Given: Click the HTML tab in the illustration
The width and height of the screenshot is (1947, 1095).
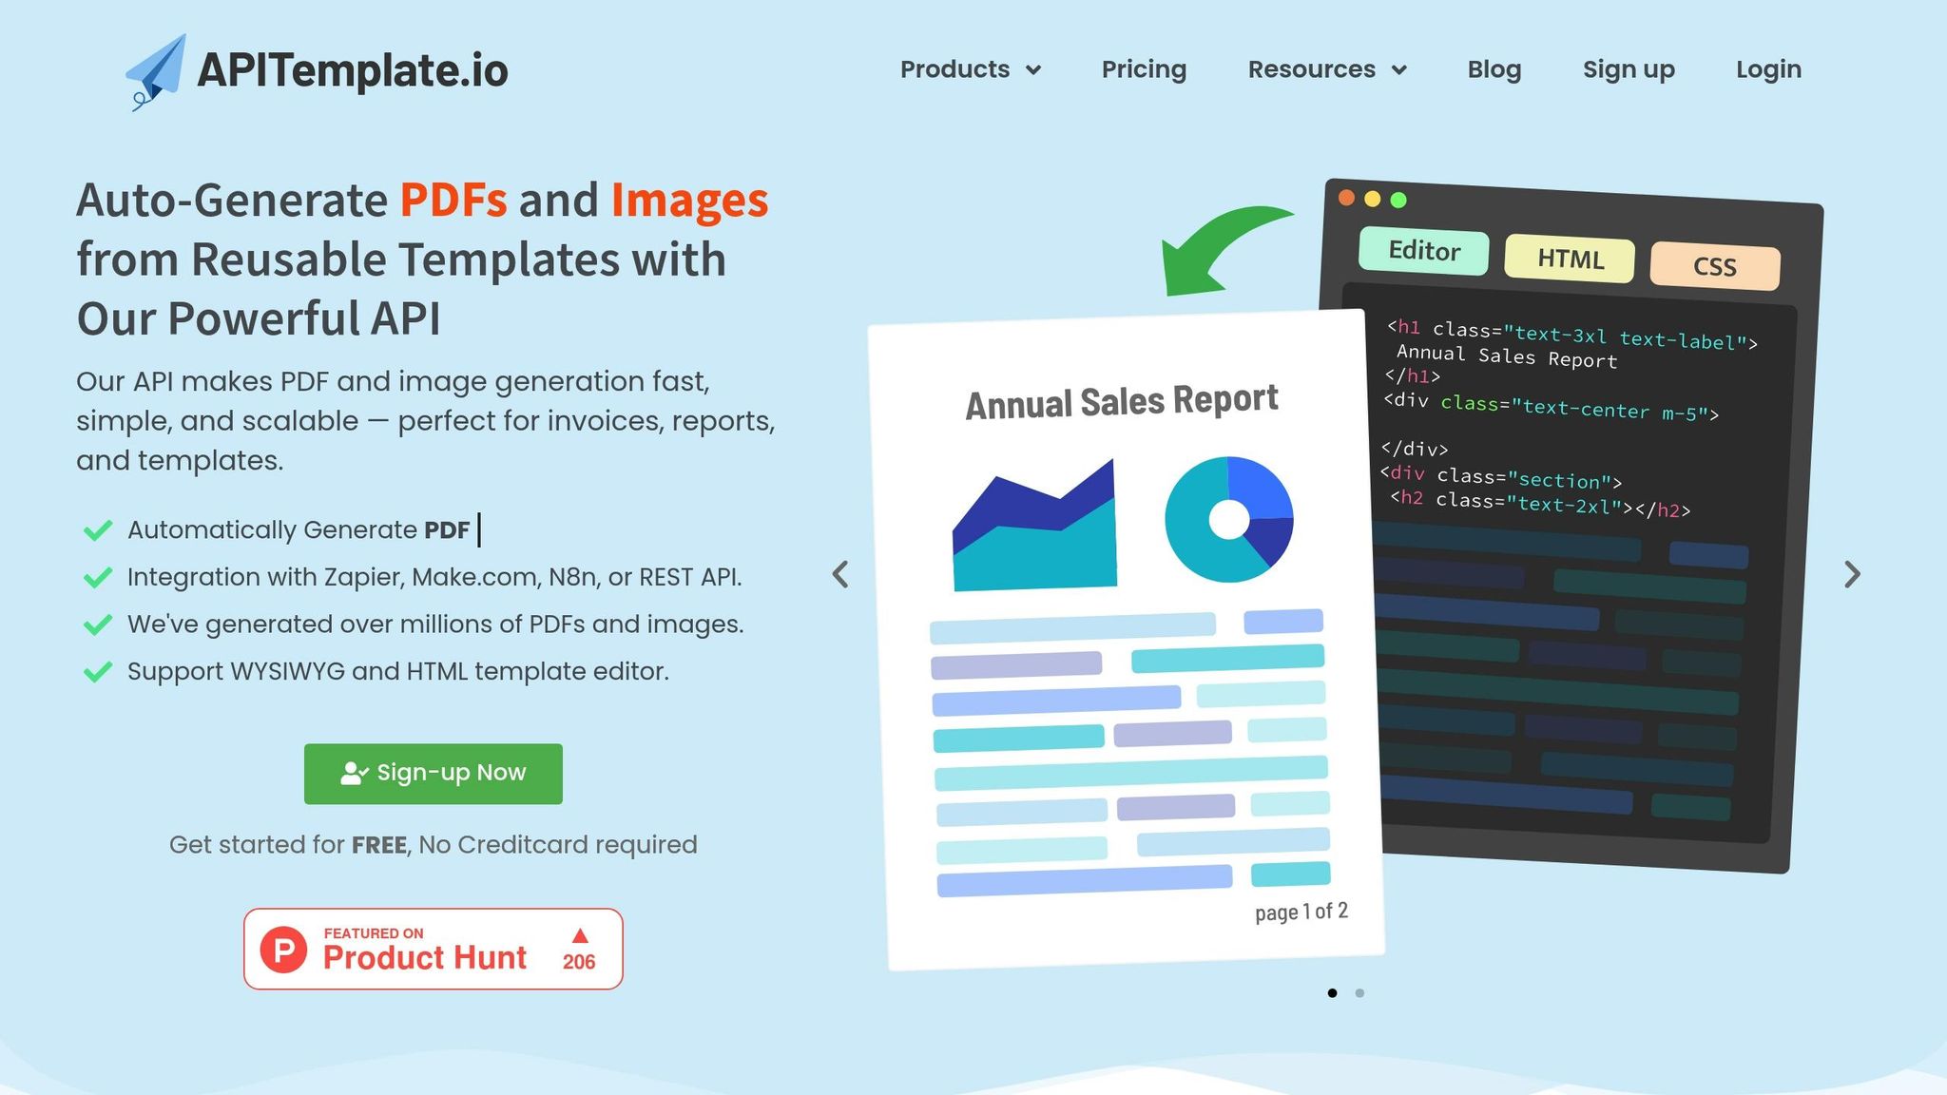Looking at the screenshot, I should pyautogui.click(x=1570, y=259).
